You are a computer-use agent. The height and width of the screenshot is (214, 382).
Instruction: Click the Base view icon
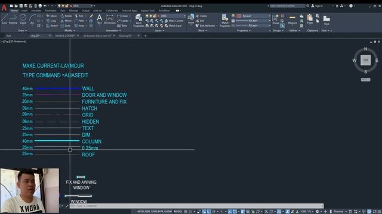[x=326, y=20]
